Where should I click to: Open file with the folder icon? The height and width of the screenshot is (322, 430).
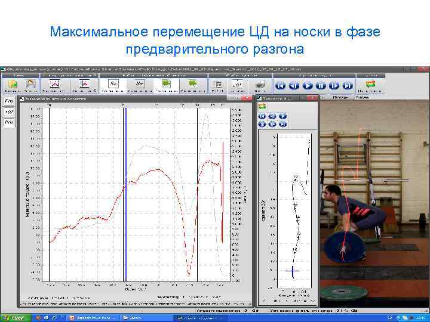click(x=12, y=85)
